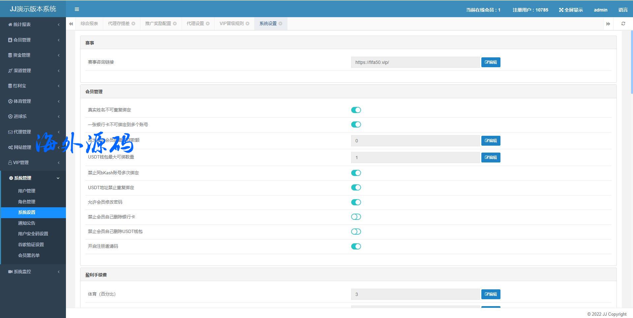Image resolution: width=633 pixels, height=318 pixels.
Task: Close the VIP晋级规则 tab using x icon
Action: (248, 24)
